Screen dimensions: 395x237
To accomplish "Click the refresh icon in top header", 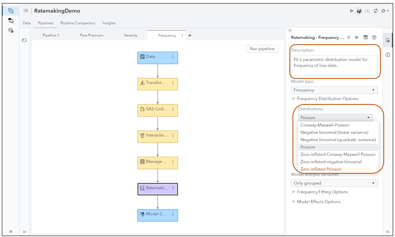I will coord(375,11).
